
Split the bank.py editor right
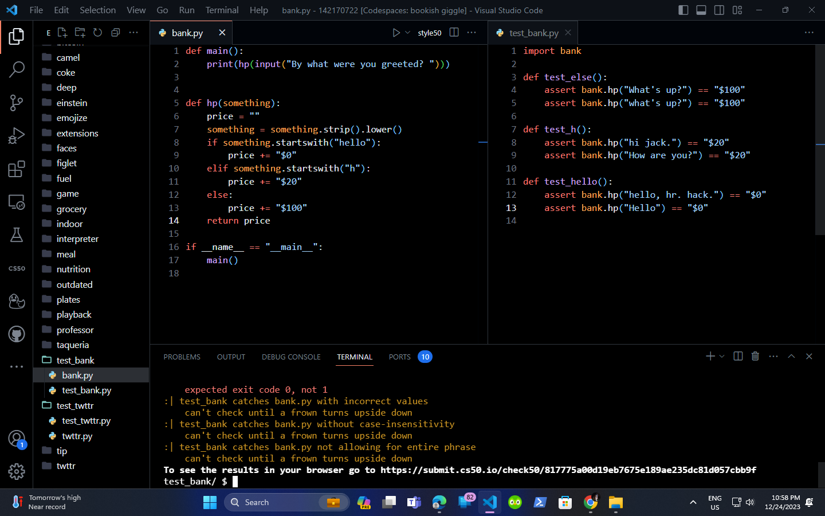coord(454,33)
